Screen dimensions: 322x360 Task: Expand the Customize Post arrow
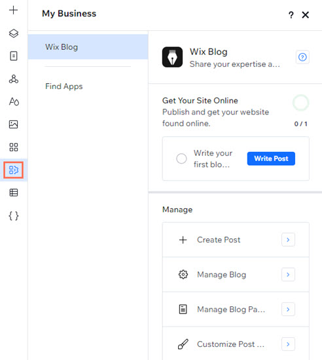click(x=288, y=344)
